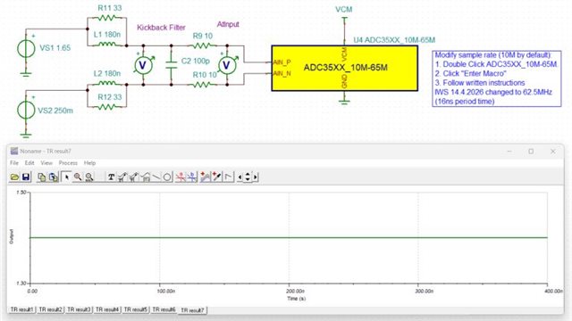Select the Text annotation T tool

click(111, 177)
